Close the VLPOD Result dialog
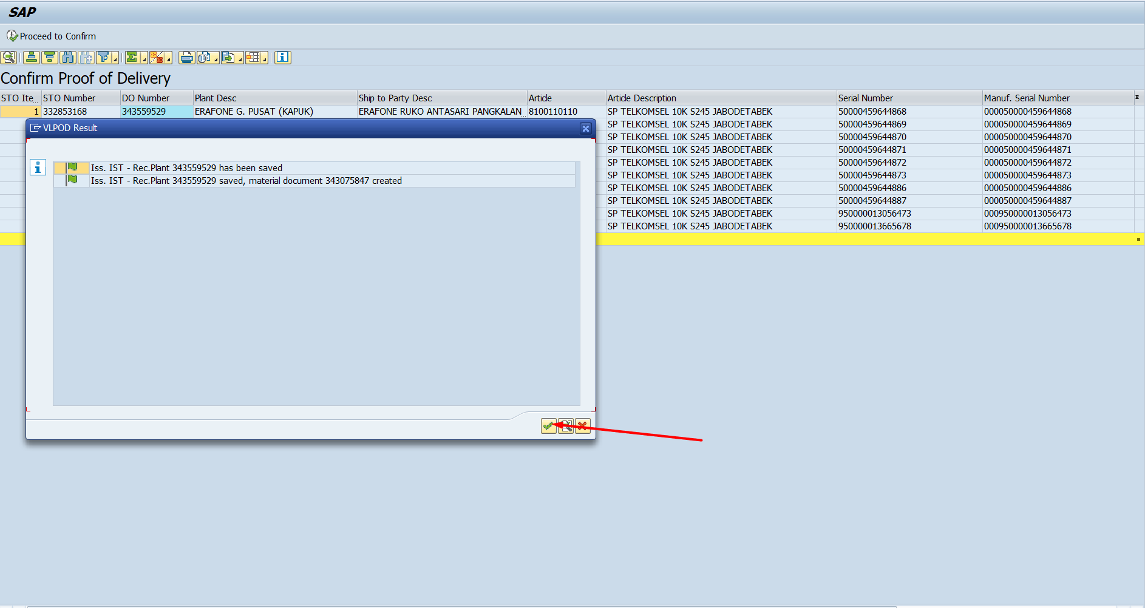The width and height of the screenshot is (1145, 608). click(585, 128)
